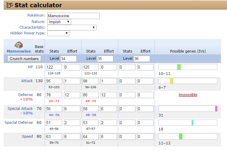
Task: Click the Attack effort field for level 34
Action: [72, 81]
